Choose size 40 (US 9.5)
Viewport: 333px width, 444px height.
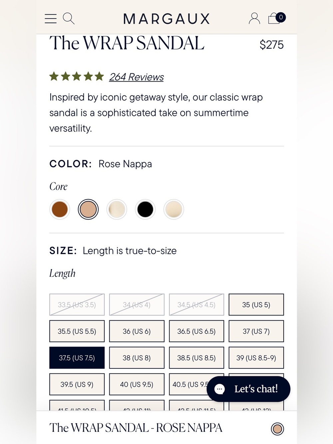tap(137, 384)
